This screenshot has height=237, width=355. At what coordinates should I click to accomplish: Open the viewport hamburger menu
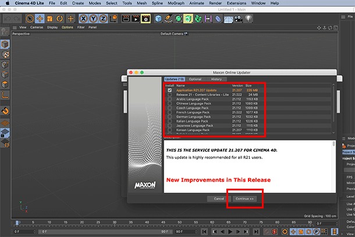[15, 27]
